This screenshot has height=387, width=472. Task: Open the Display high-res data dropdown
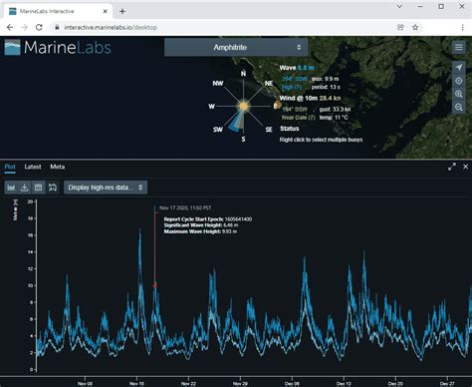click(106, 188)
